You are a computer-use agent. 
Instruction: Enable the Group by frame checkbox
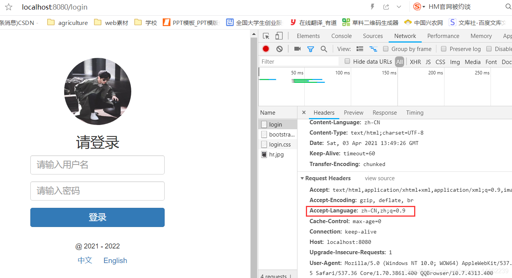pos(386,49)
